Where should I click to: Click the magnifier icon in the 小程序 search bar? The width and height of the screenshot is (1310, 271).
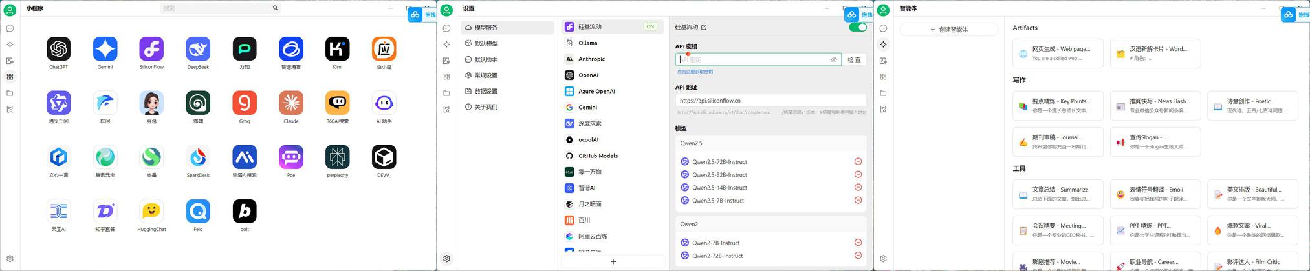click(x=275, y=8)
